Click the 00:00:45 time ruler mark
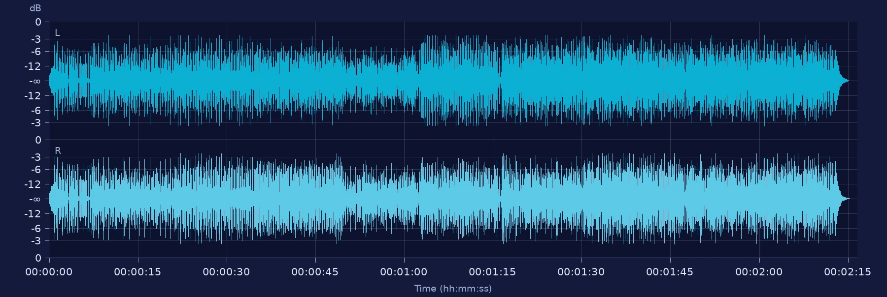Image resolution: width=887 pixels, height=297 pixels. pos(315,272)
